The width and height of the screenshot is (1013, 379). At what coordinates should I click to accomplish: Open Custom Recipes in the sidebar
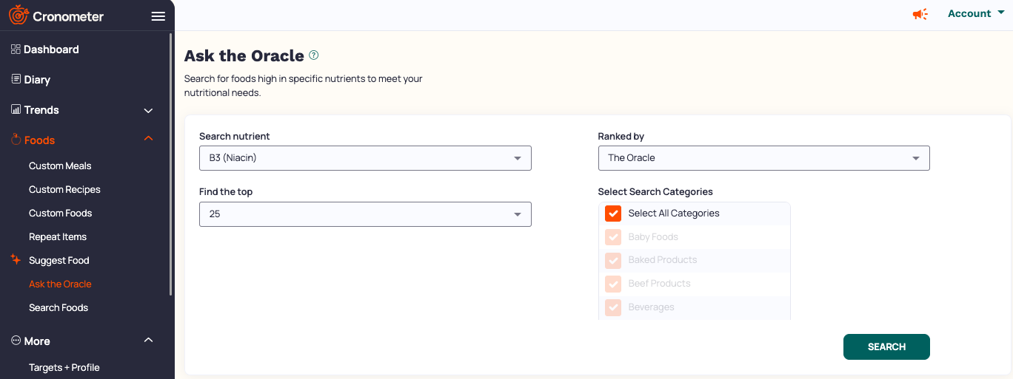(x=64, y=190)
